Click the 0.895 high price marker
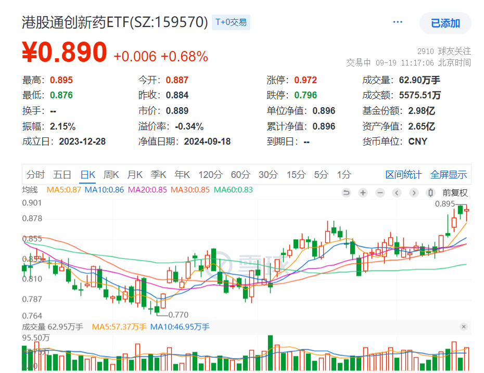Image resolution: width=484 pixels, height=373 pixels. [445, 204]
